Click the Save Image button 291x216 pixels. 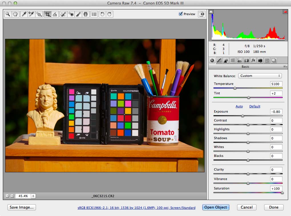(x=21, y=207)
